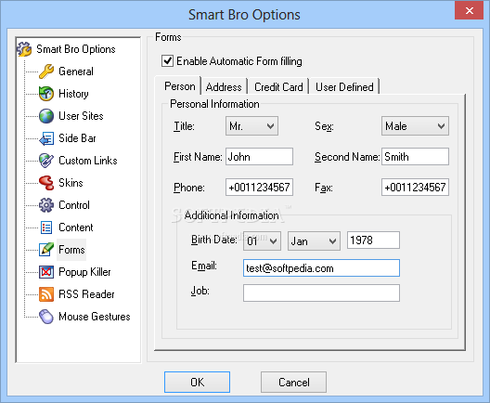Click the Content list icon
The width and height of the screenshot is (490, 403).
[x=46, y=227]
